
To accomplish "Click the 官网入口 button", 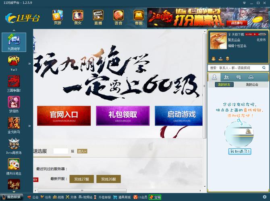I will point(64,115).
